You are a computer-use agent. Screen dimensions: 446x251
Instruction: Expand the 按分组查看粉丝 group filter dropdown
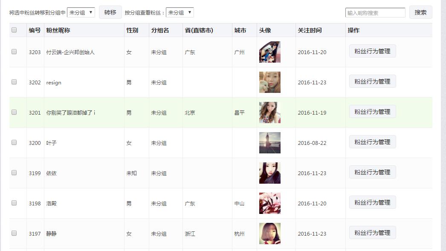click(180, 12)
